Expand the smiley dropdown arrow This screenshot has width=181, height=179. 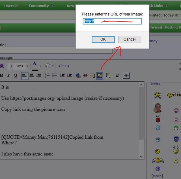[53, 66]
